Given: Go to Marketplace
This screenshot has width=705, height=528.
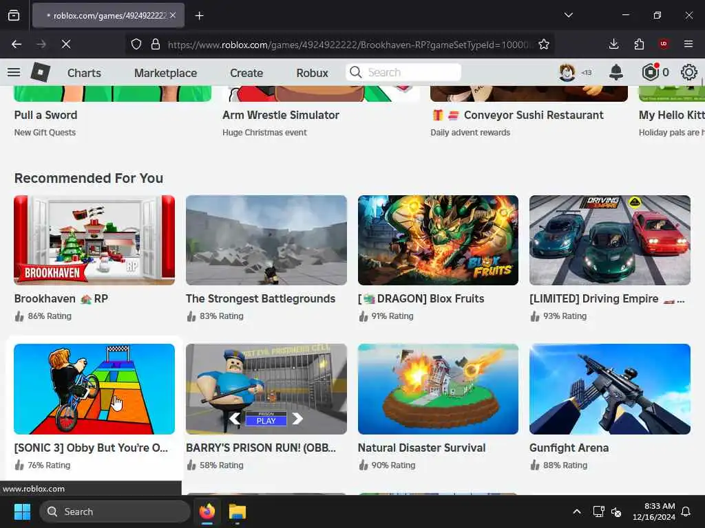Looking at the screenshot, I should [x=165, y=73].
